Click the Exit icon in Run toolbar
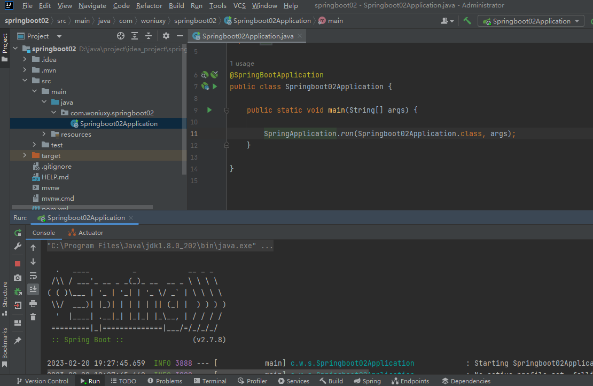593x386 pixels. click(x=18, y=305)
